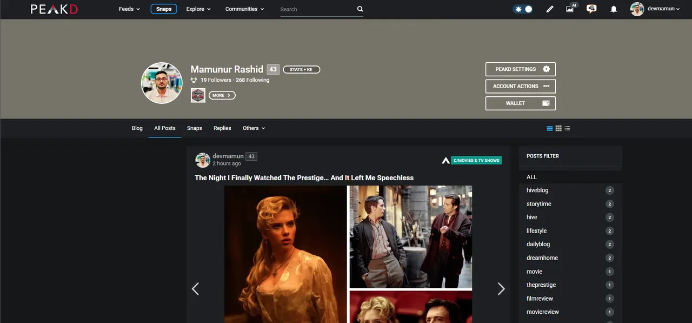The height and width of the screenshot is (323, 692).
Task: Open notifications bell
Action: [614, 9]
